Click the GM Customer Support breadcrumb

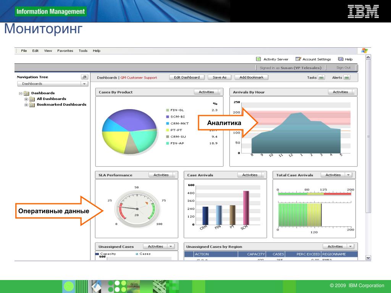tap(139, 77)
